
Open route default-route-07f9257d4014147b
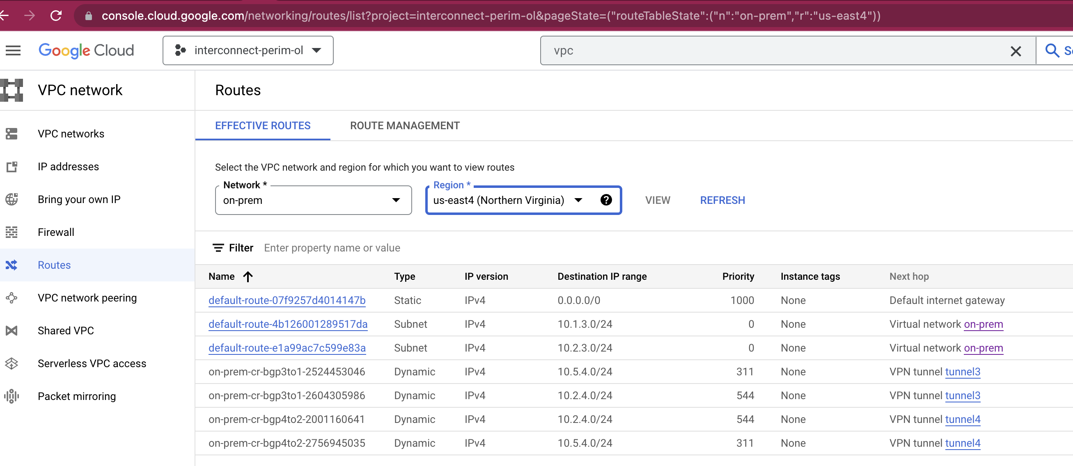pos(287,300)
